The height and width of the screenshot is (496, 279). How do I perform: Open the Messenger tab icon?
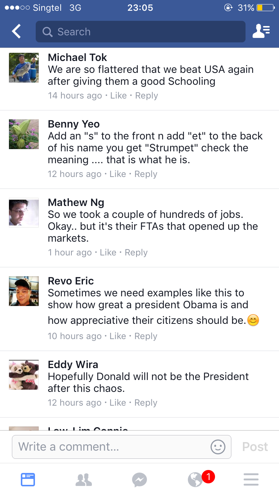click(x=139, y=480)
